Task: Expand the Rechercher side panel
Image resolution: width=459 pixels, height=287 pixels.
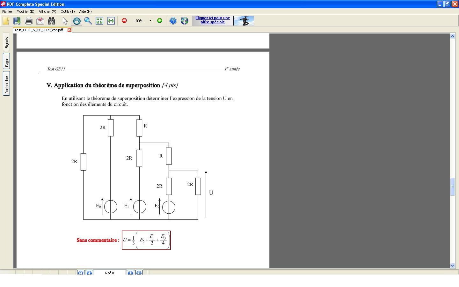Action: tap(6, 84)
